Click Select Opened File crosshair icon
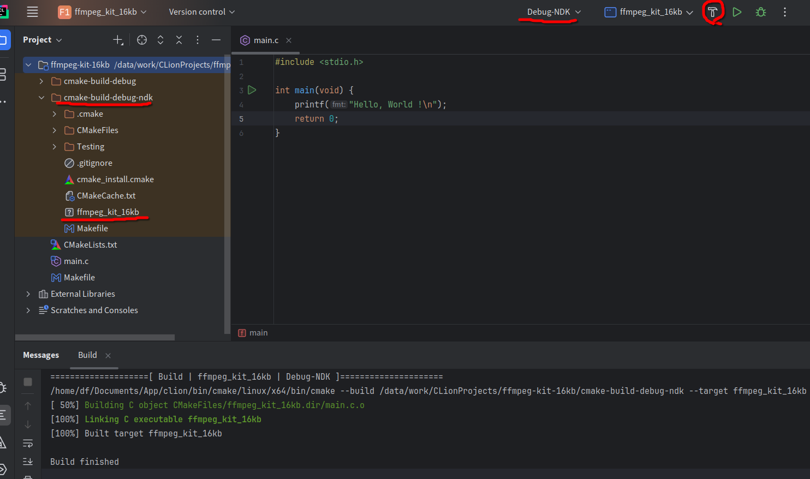The width and height of the screenshot is (810, 479). [x=142, y=40]
